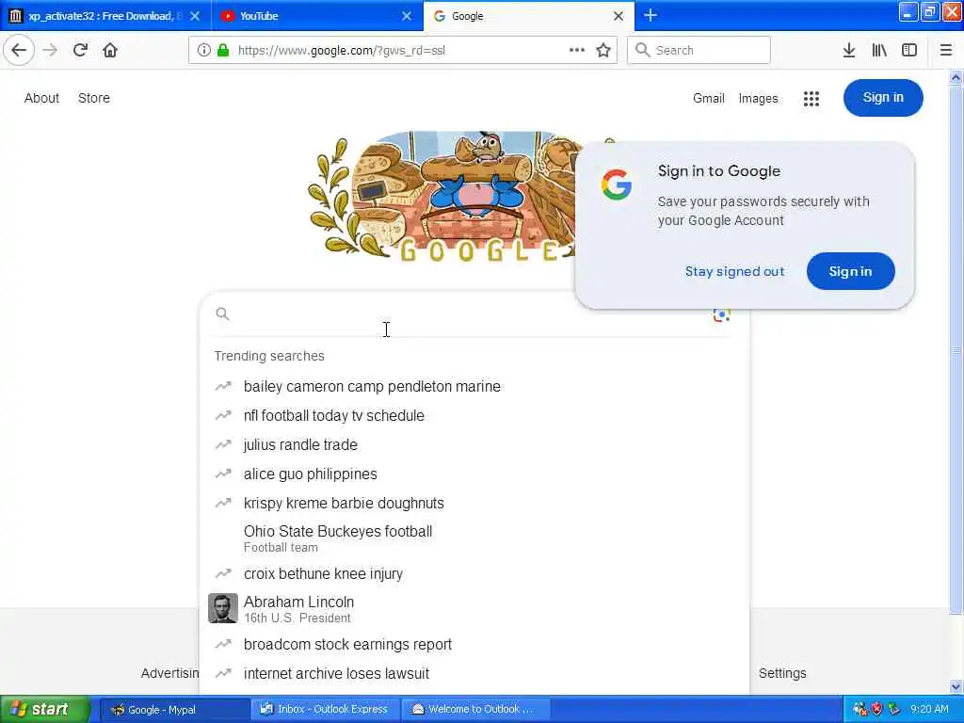Open the browser home page icon
This screenshot has width=964, height=723.
pos(110,50)
